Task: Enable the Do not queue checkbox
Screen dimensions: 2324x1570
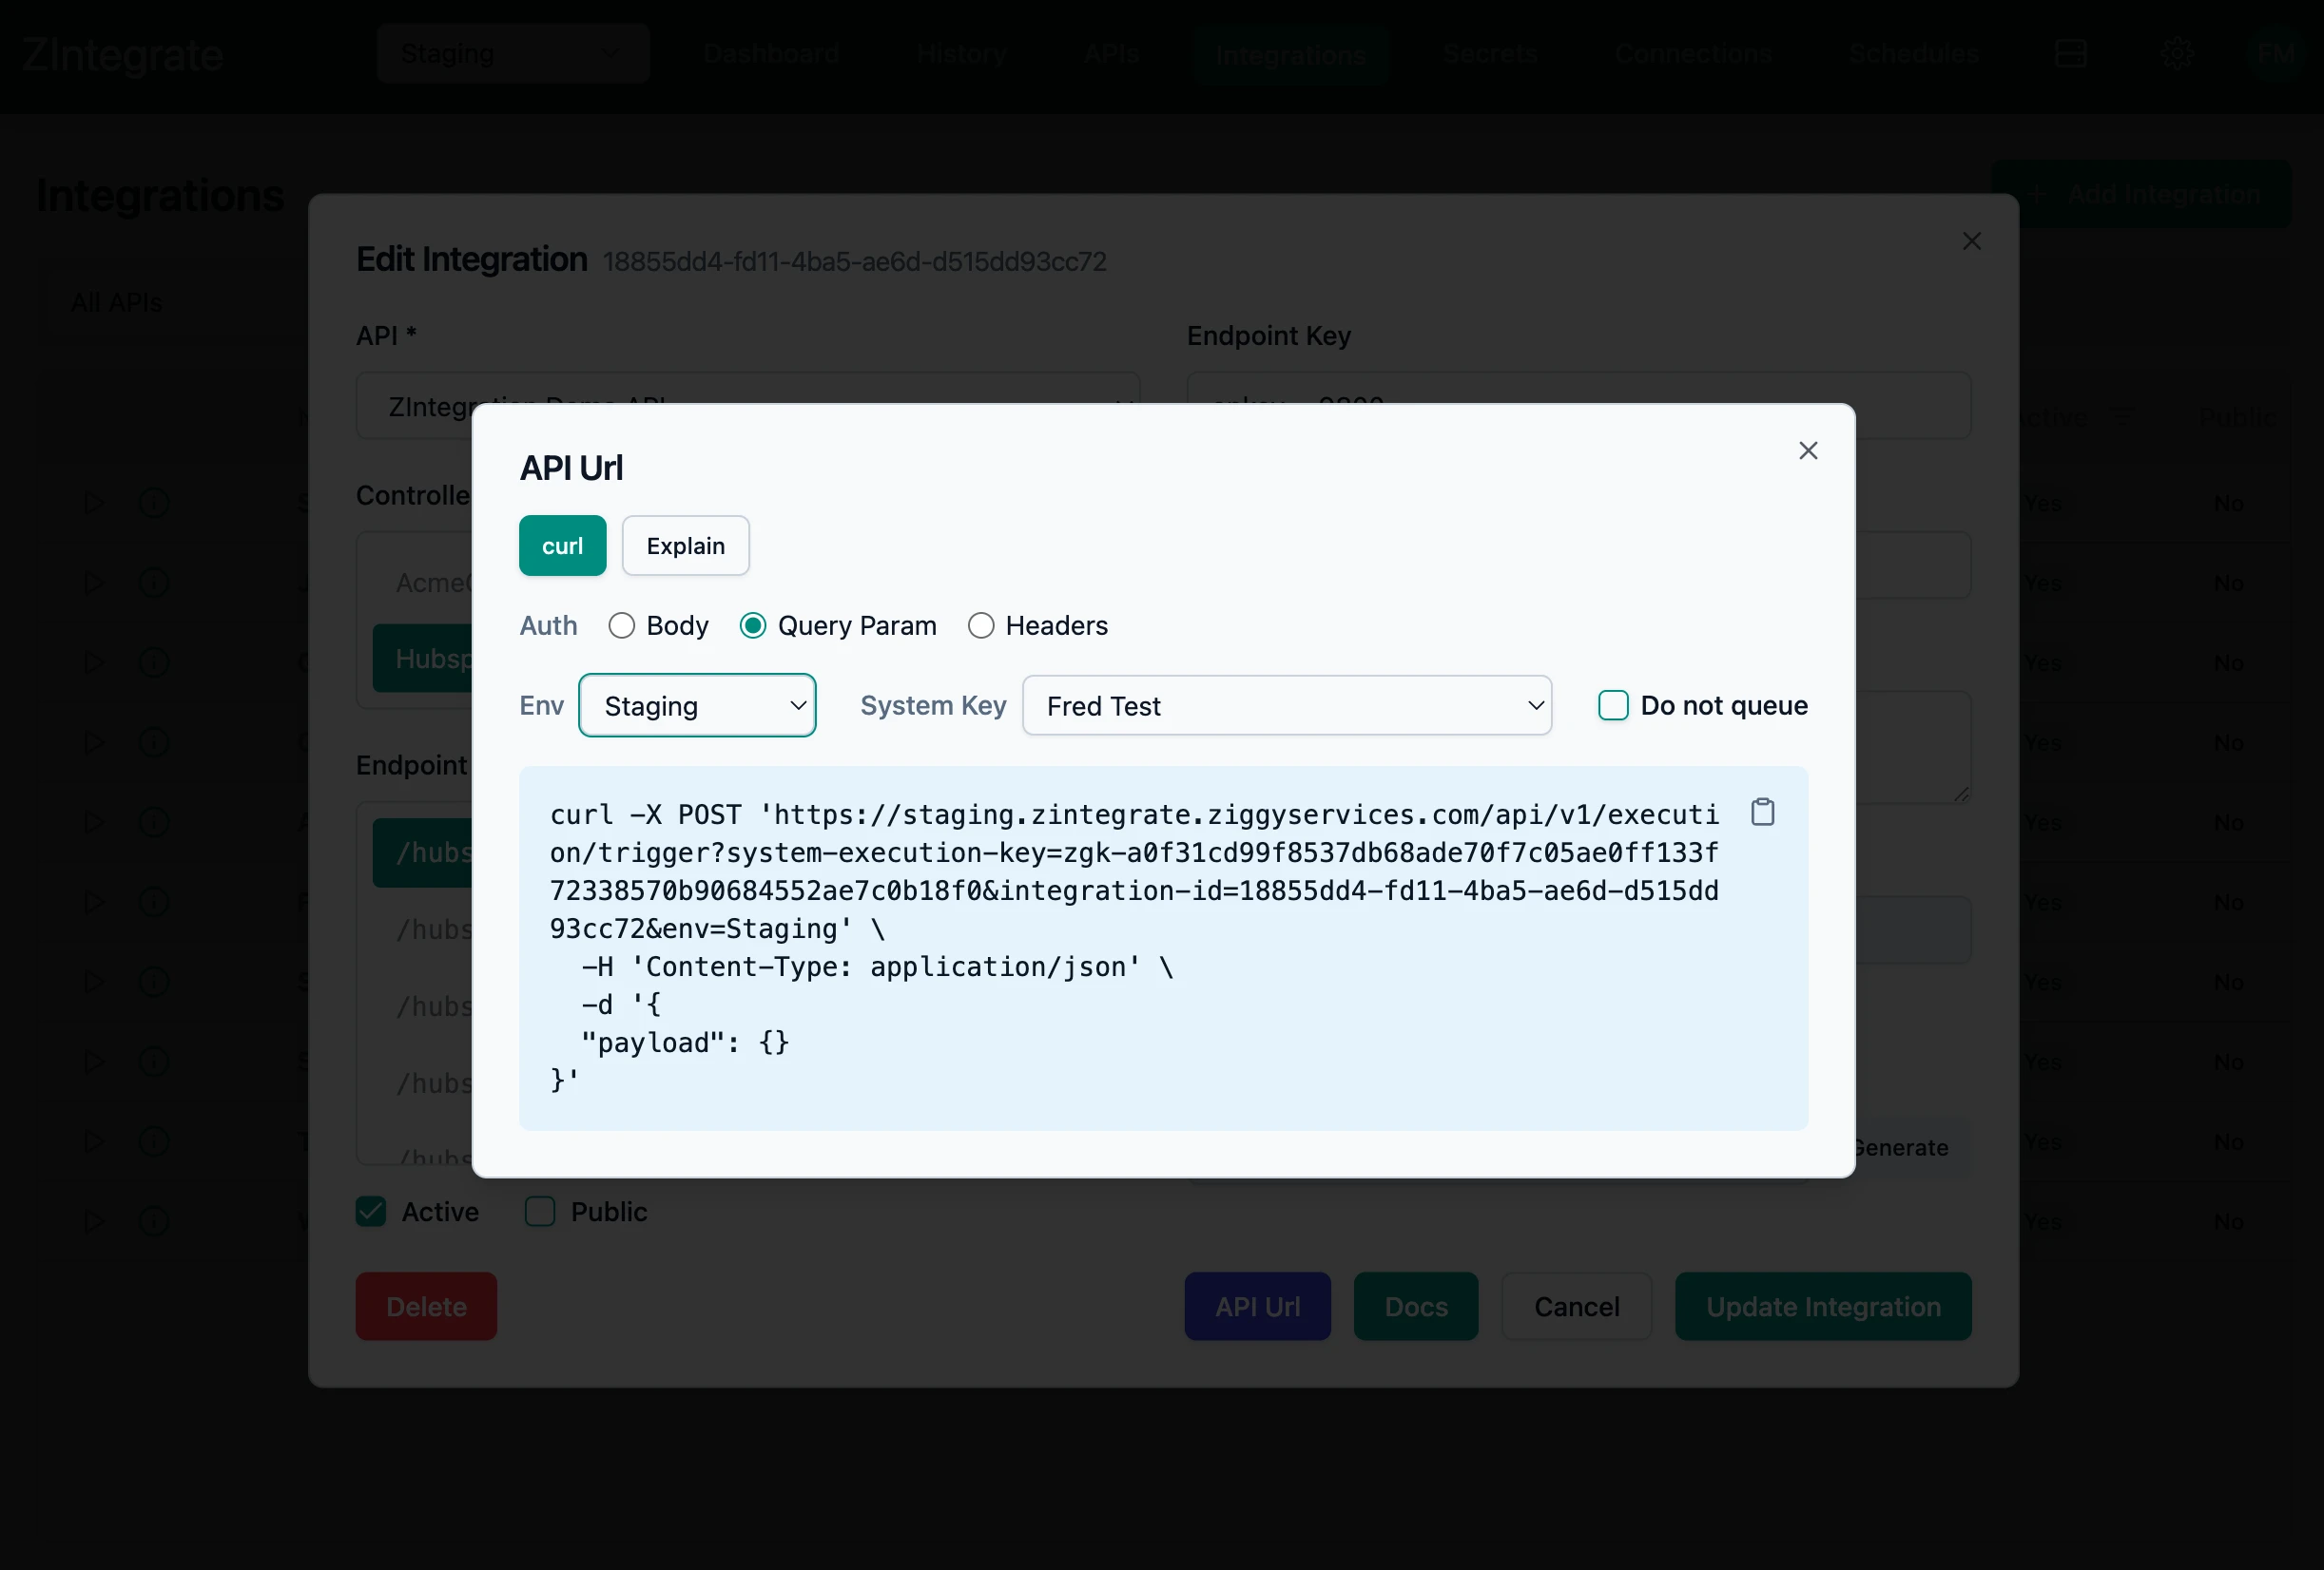Action: (x=1612, y=705)
